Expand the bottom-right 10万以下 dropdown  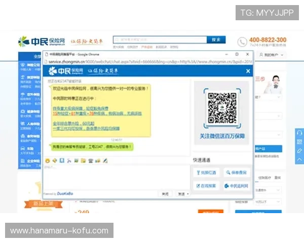[x=268, y=202]
